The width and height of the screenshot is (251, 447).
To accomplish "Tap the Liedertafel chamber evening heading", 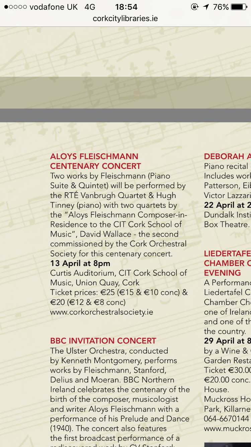I will [228, 263].
